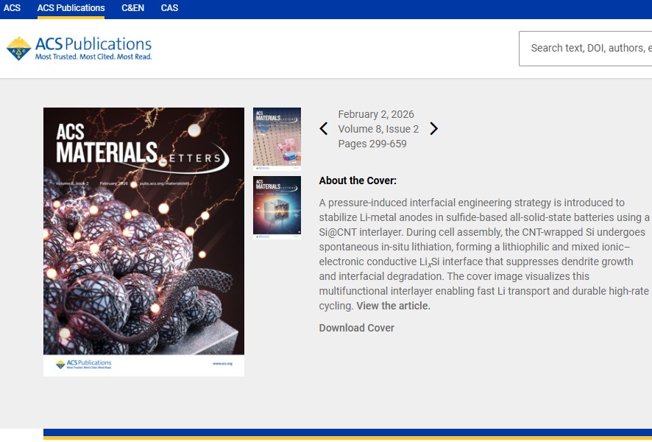Go to previous issue arrow

(x=324, y=129)
